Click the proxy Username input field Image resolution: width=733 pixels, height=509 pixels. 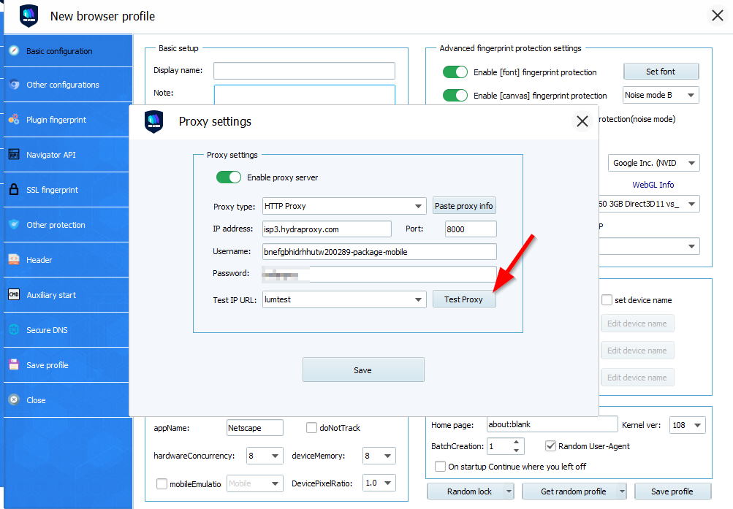[379, 252]
